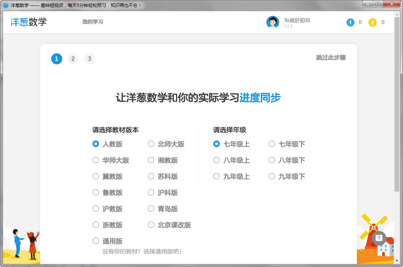403x267 pixels.
Task: Select the 九年级上 grade option
Action: pyautogui.click(x=217, y=177)
